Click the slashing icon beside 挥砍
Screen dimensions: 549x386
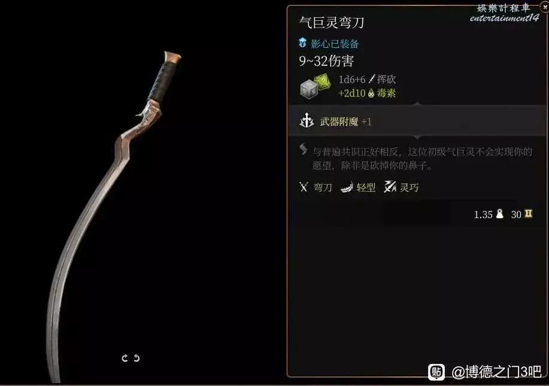[371, 79]
